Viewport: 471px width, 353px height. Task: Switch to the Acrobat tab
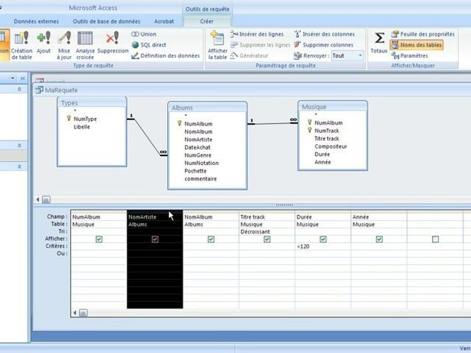(164, 21)
